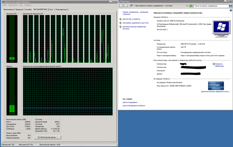Image resolution: width=233 pixels, height=147 pixels.
Task: Click the search magnifier icon
Action: 231,6
